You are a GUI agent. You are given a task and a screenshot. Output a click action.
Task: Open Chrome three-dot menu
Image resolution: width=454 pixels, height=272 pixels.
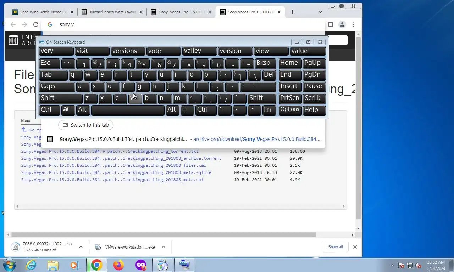click(354, 24)
